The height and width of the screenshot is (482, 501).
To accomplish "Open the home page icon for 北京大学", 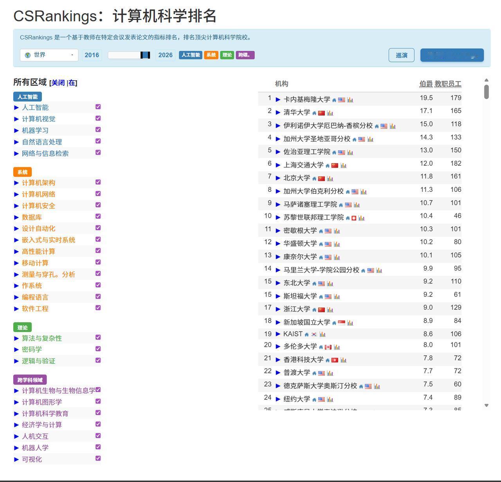I will (314, 179).
